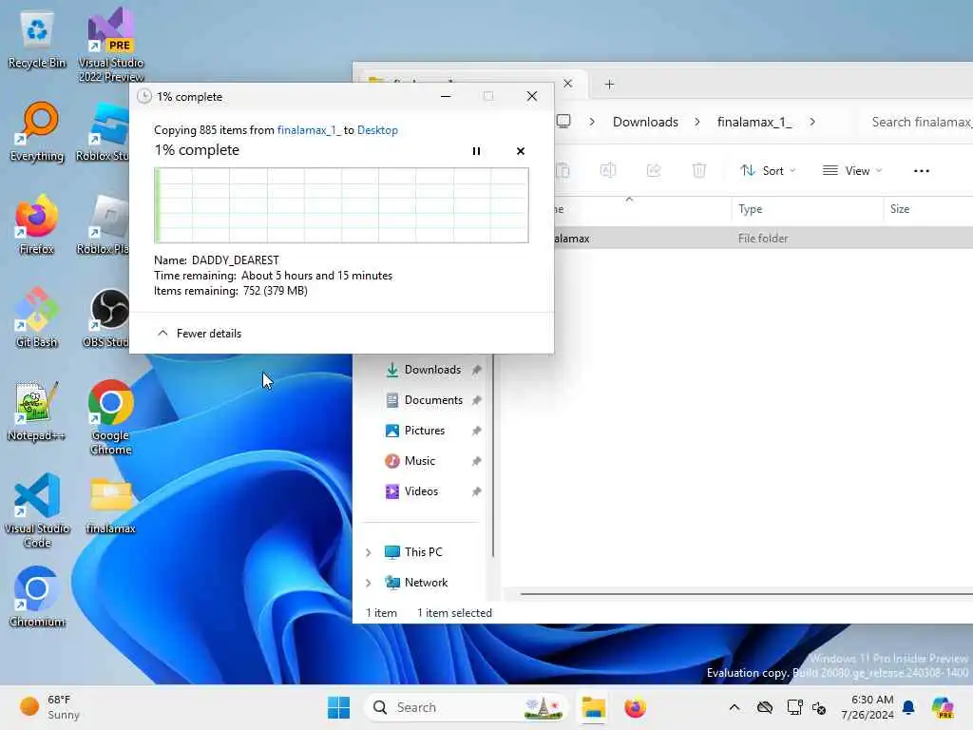Select the Chromium desktop icon
Viewport: 973px width, 730px height.
37,597
